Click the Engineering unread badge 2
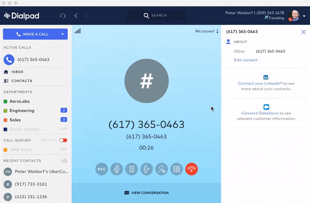This screenshot has width=310, height=203. [x=64, y=111]
